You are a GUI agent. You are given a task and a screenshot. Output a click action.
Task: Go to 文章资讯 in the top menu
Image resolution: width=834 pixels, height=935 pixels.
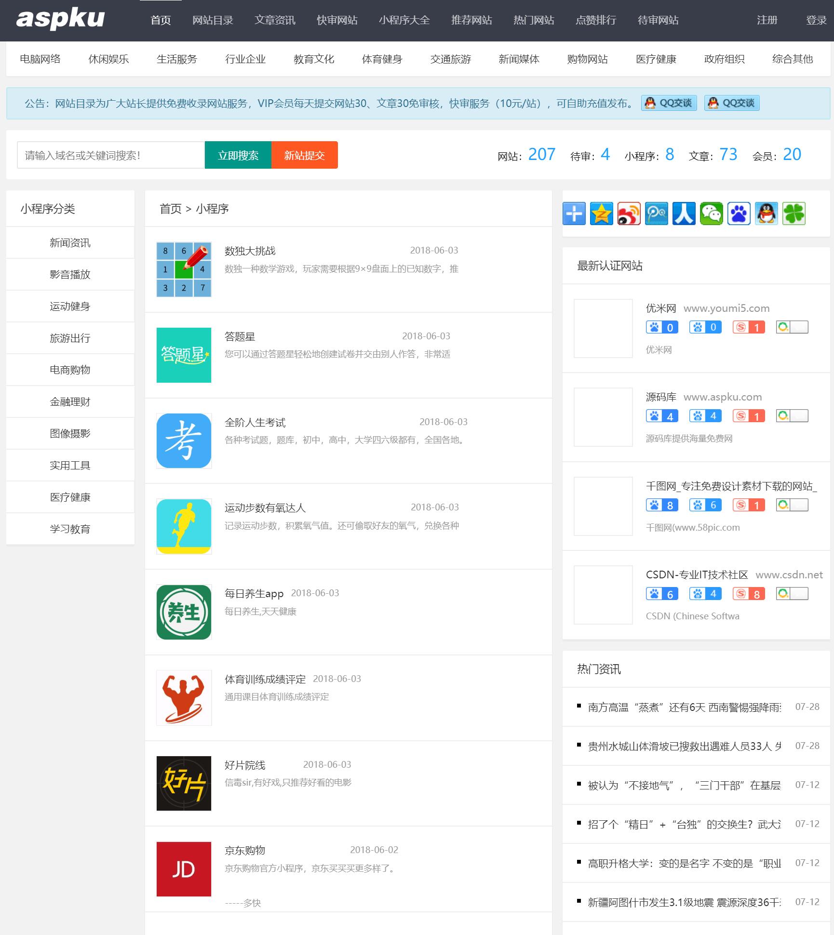275,20
